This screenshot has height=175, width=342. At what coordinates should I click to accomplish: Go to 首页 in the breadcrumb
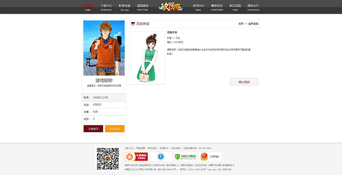241,24
